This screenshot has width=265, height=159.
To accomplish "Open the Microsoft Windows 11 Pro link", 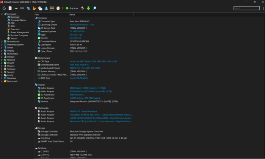I will (82, 25).
